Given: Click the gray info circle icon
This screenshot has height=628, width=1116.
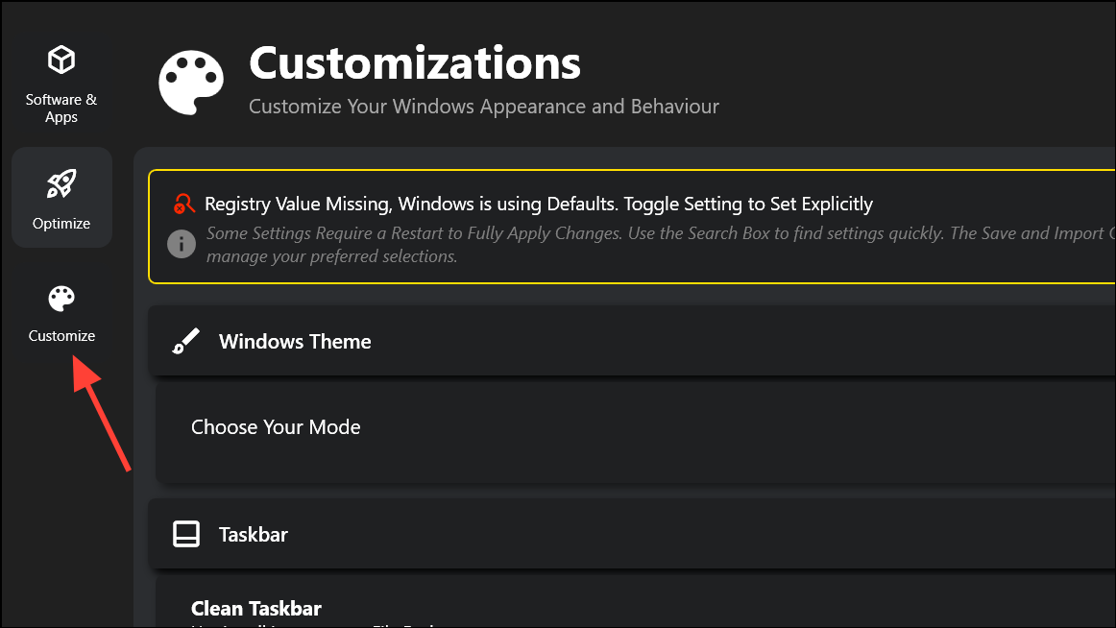Looking at the screenshot, I should point(182,244).
